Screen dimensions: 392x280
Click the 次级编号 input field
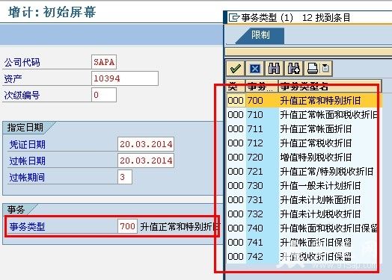tap(104, 95)
